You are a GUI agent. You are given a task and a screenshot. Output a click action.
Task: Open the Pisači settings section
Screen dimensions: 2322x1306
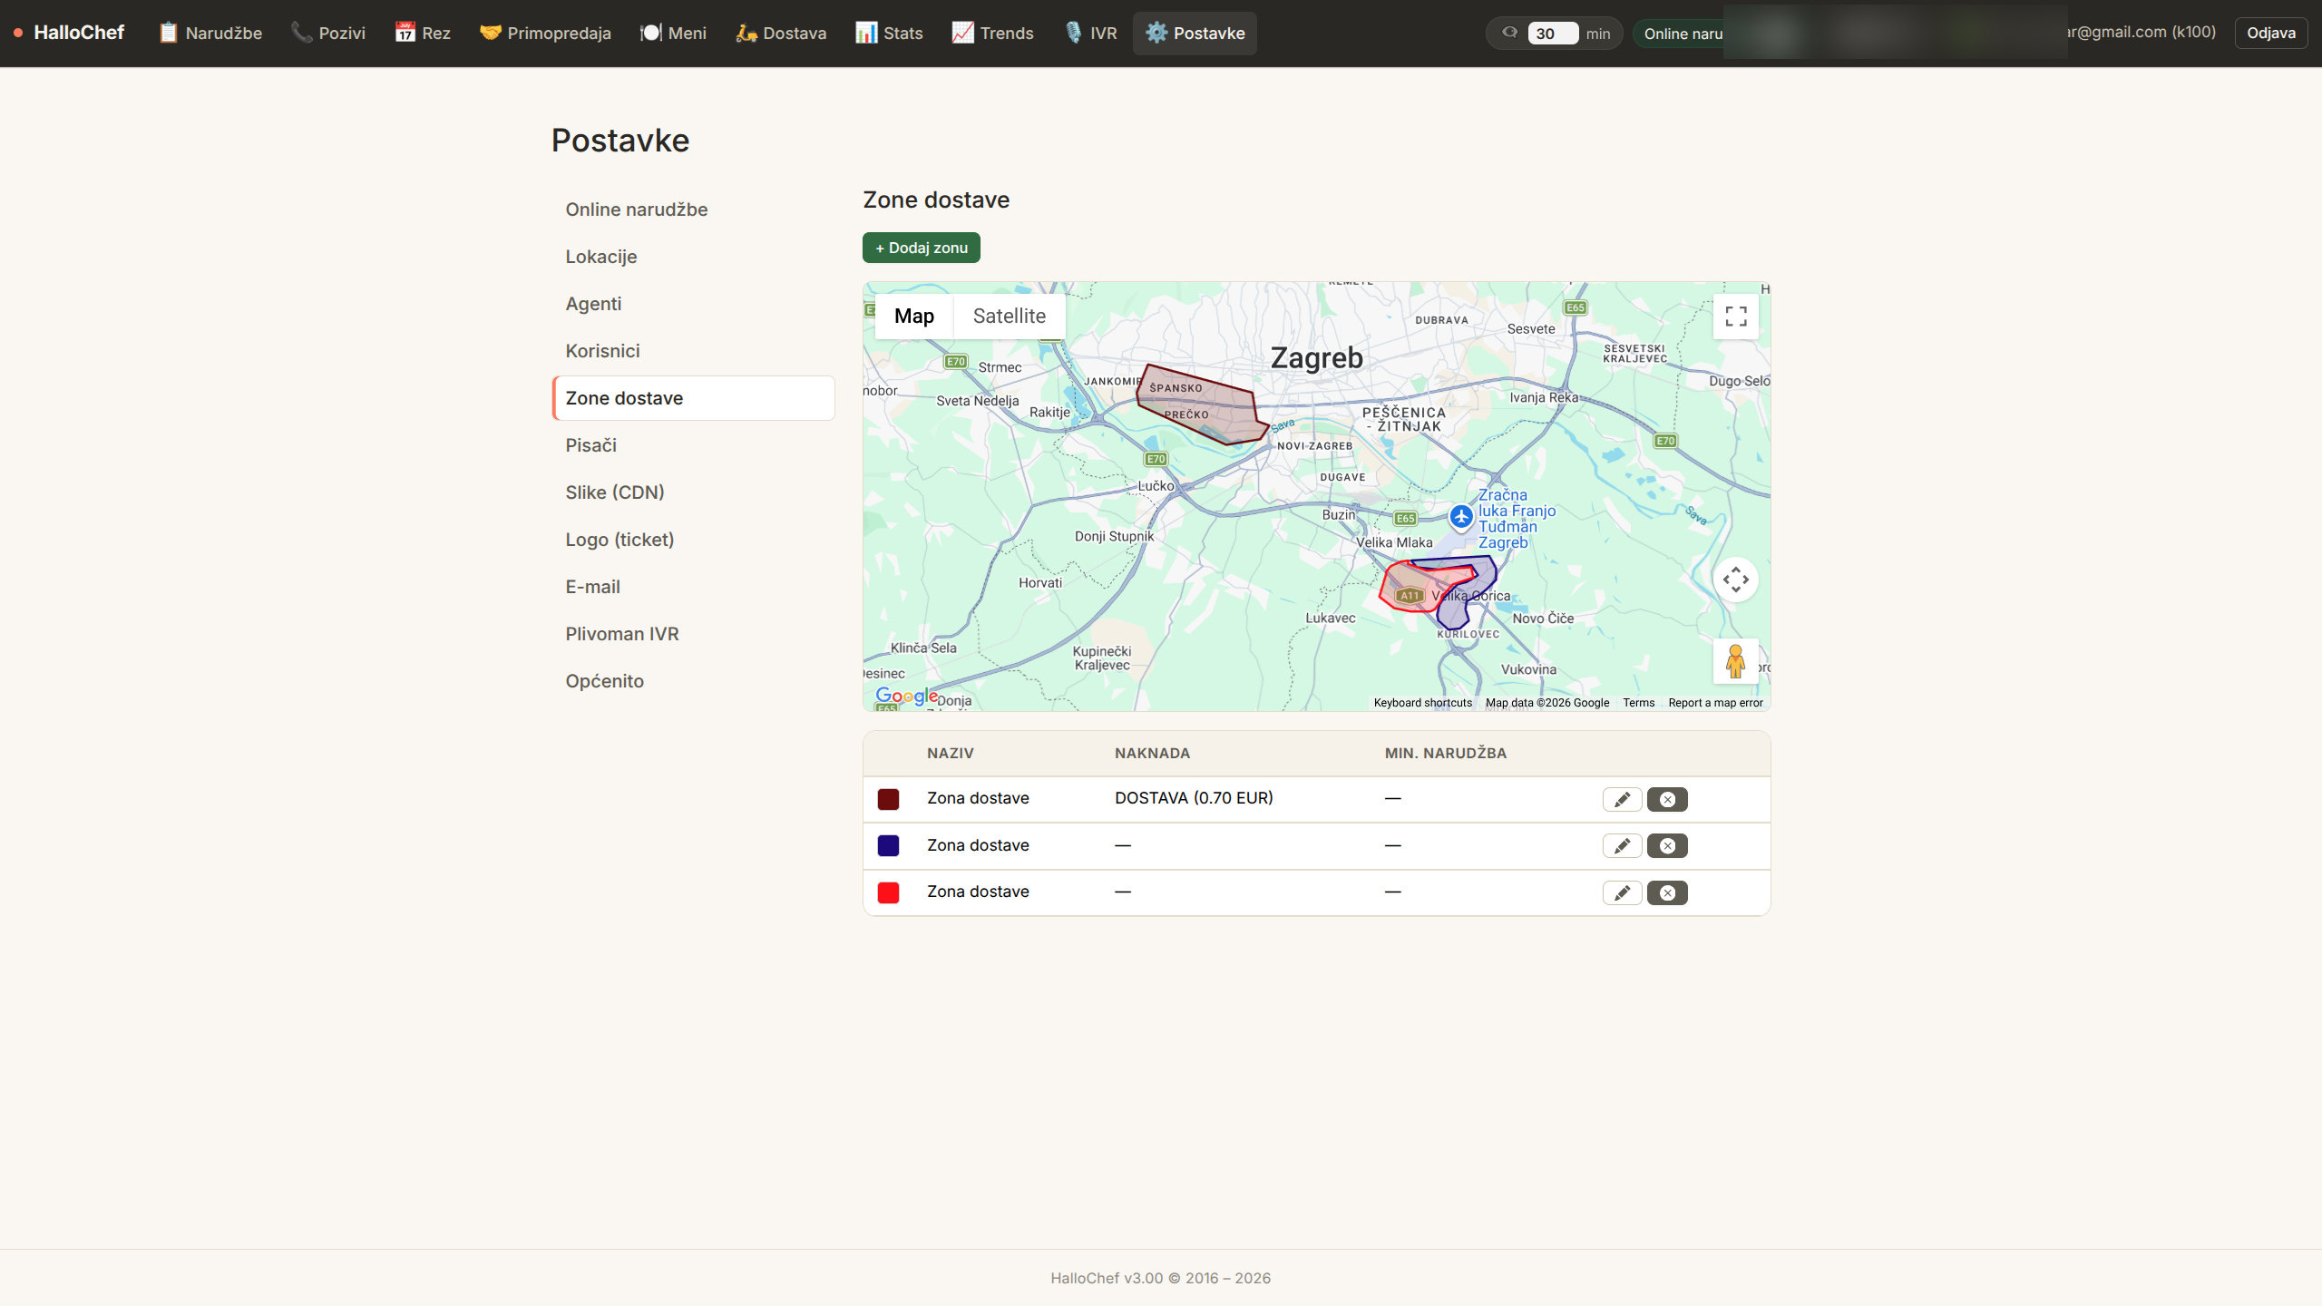[590, 445]
